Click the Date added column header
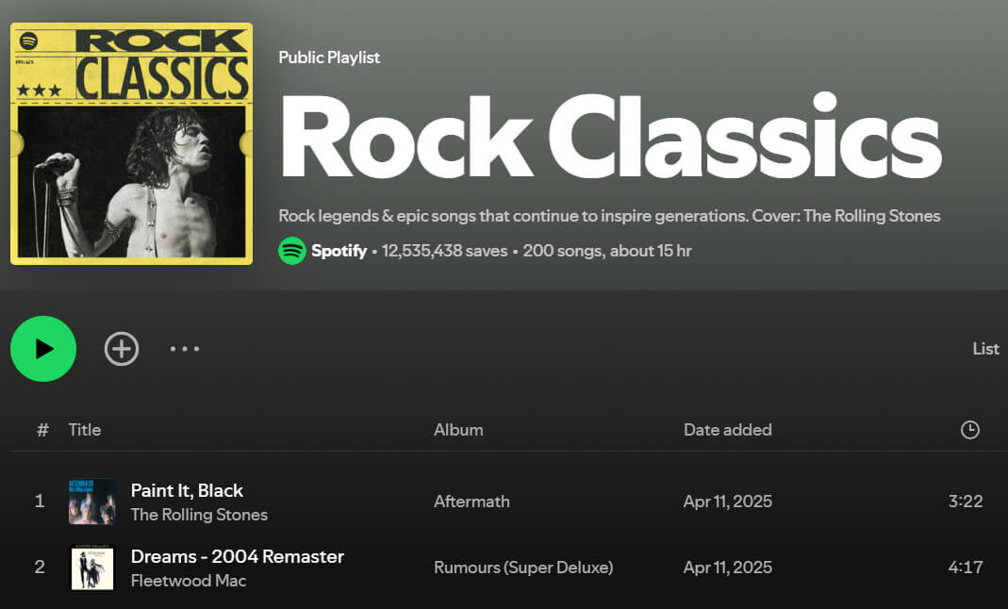1008x609 pixels. 727,430
